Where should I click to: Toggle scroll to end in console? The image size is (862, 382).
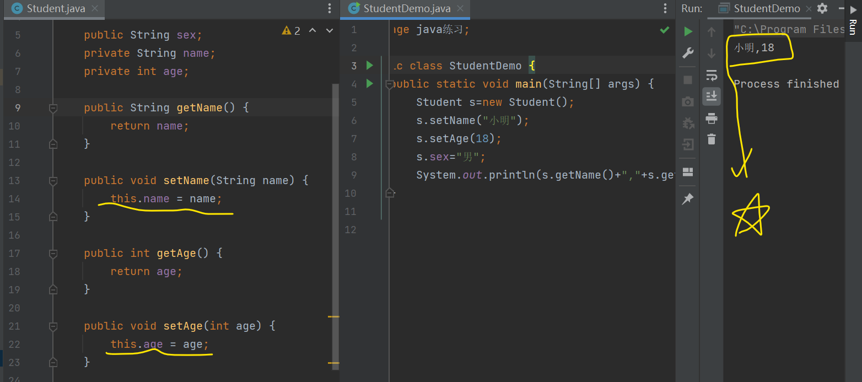tap(712, 96)
